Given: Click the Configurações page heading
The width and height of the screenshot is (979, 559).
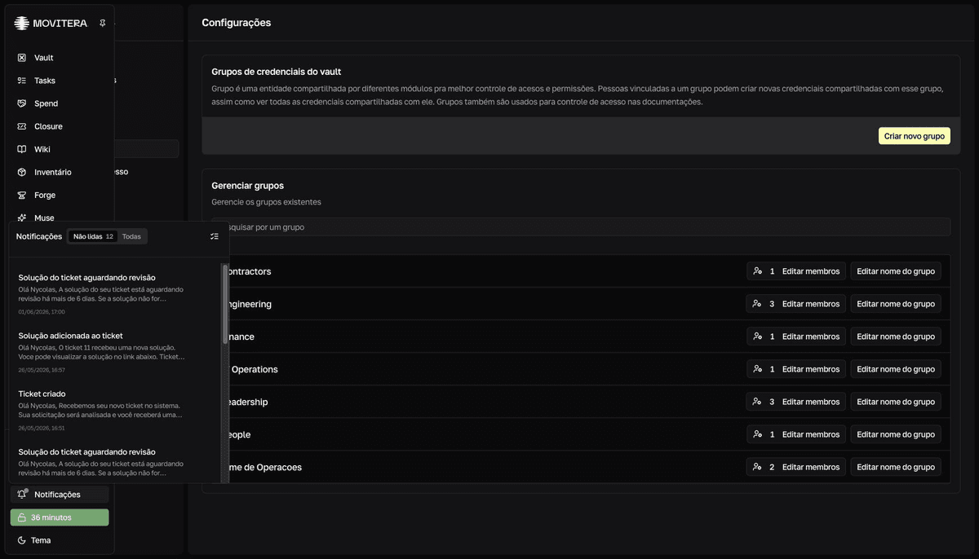Looking at the screenshot, I should (237, 23).
